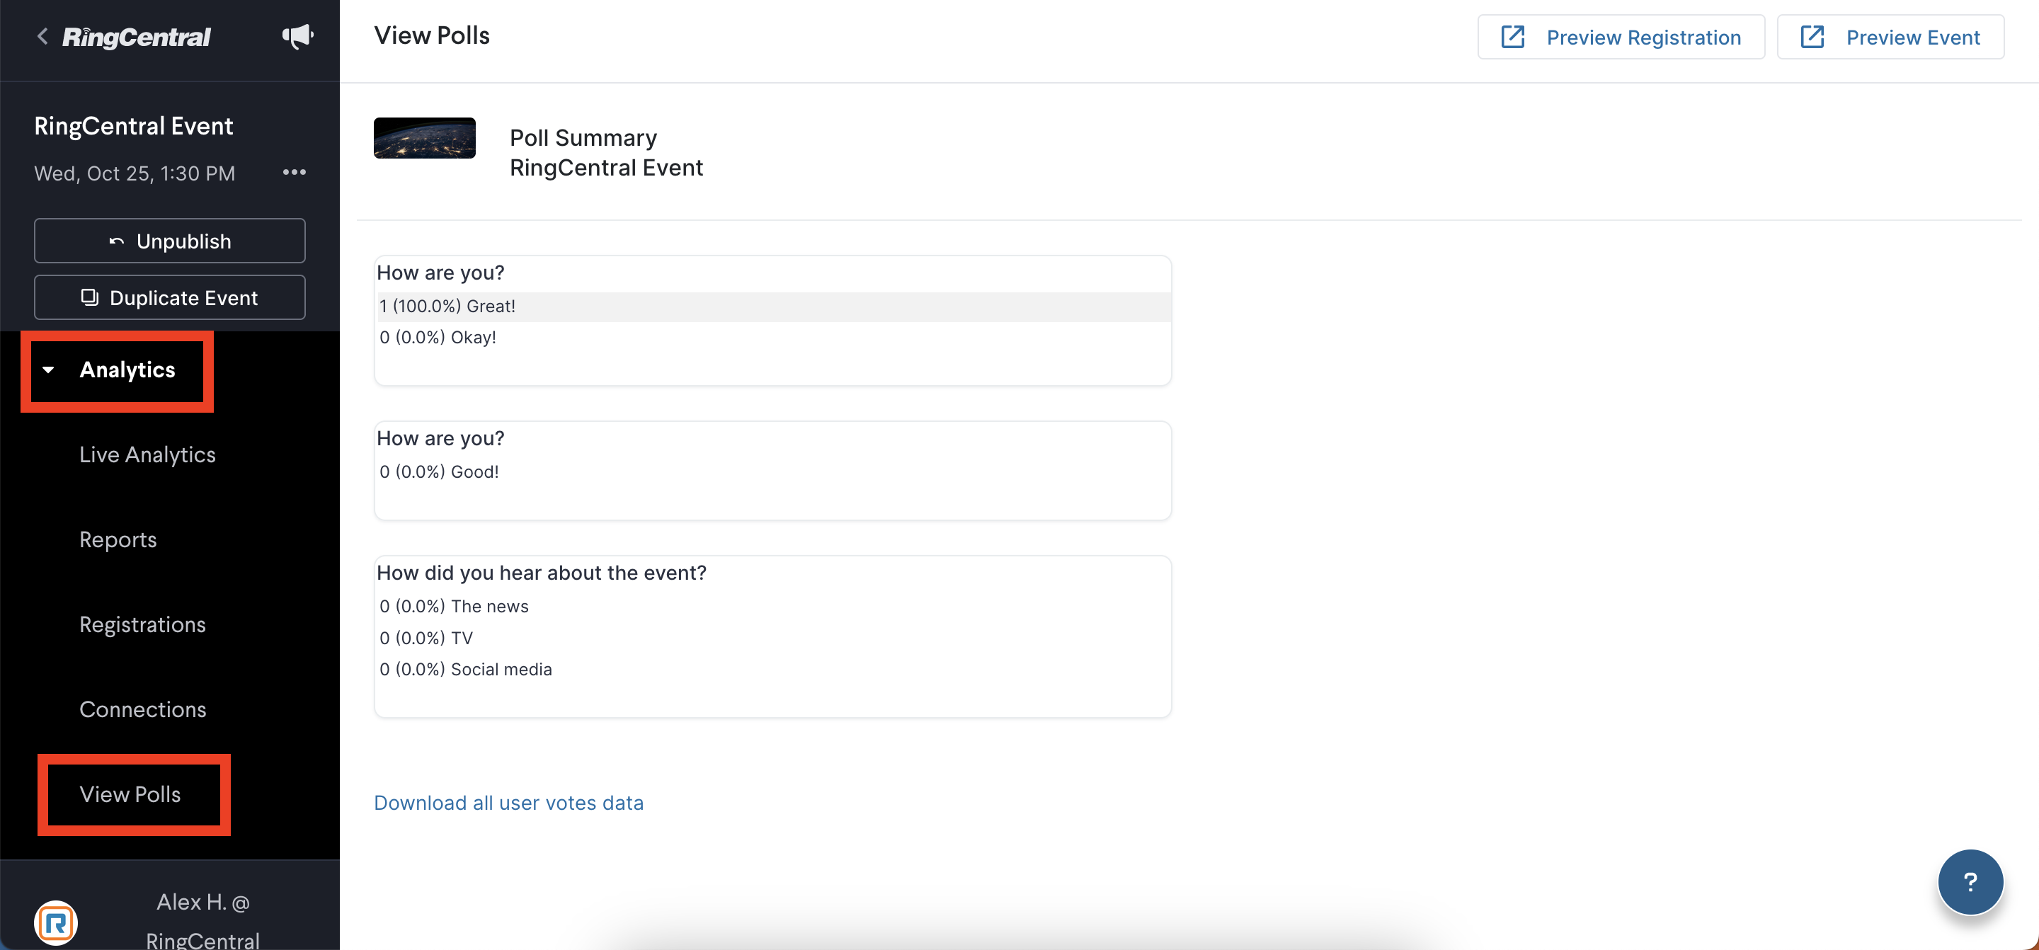Select the '0 (0.0%) TV' result
The height and width of the screenshot is (950, 2039).
425,638
